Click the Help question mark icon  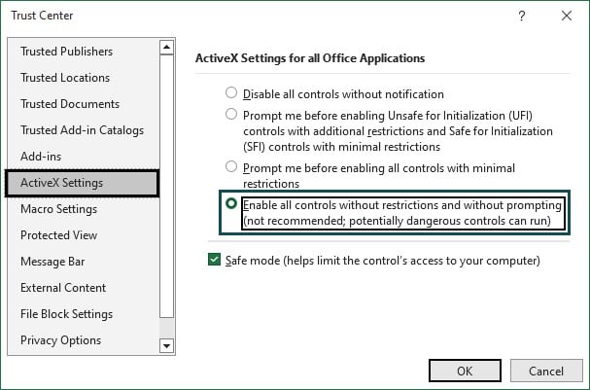(x=522, y=16)
